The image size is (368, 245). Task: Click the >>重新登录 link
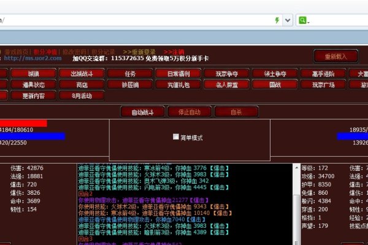pos(139,52)
